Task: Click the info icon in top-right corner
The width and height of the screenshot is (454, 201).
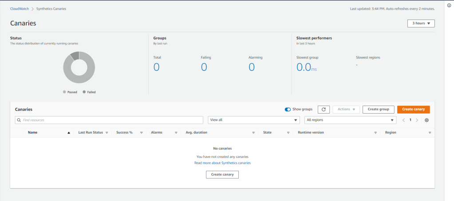Action: (449, 5)
